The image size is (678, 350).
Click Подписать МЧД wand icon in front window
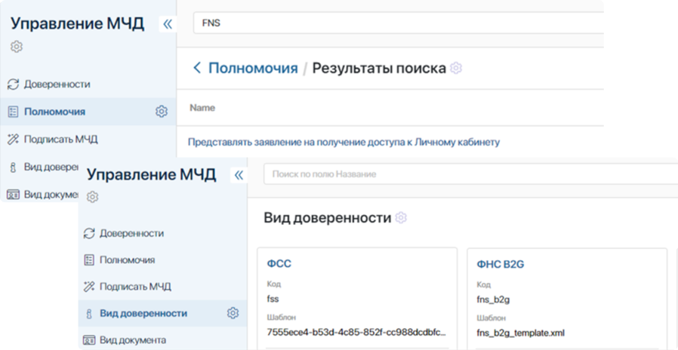89,287
